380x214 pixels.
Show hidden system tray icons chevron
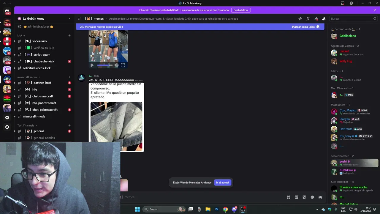point(316,209)
